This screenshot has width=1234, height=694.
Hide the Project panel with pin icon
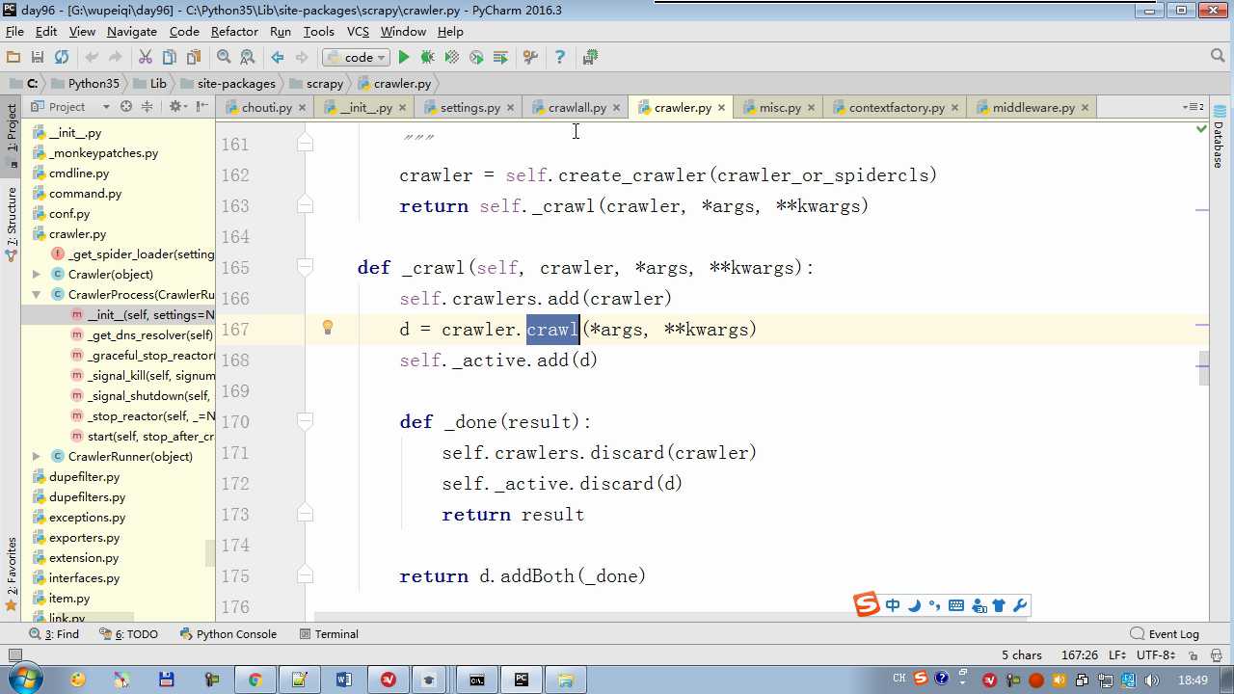point(201,107)
